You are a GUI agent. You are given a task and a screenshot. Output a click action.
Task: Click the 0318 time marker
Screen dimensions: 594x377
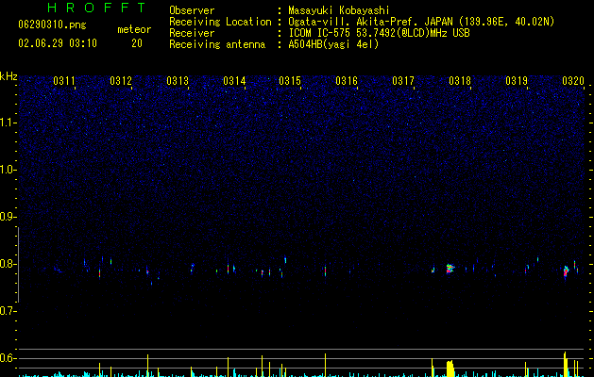(460, 81)
